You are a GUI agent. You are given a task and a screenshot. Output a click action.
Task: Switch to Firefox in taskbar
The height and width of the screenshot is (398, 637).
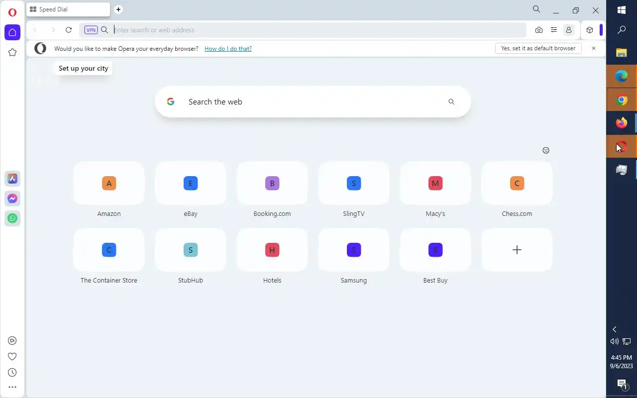coord(622,123)
